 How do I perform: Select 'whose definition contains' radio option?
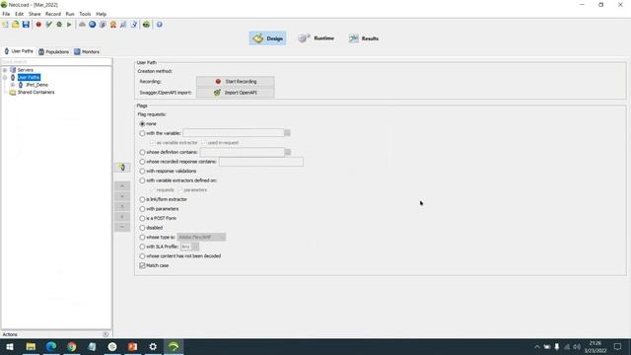(142, 152)
